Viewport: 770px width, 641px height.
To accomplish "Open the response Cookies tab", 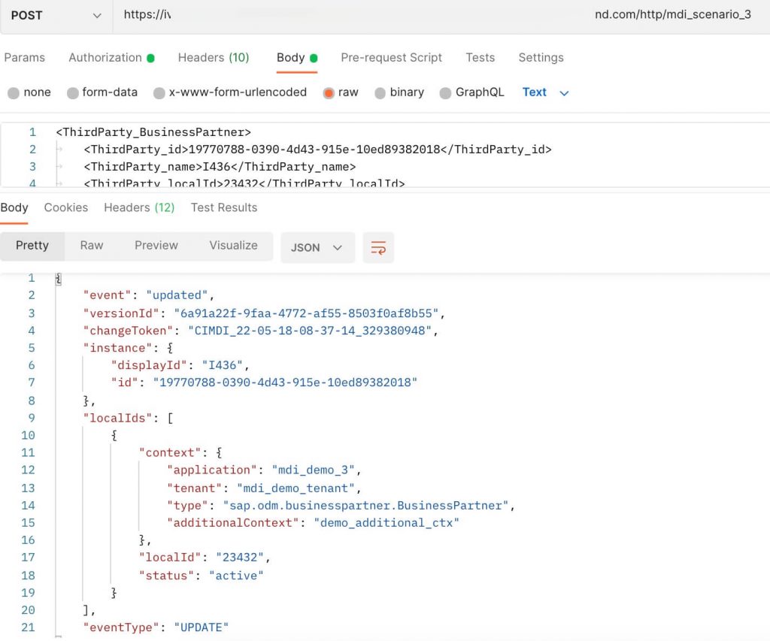I will (66, 207).
